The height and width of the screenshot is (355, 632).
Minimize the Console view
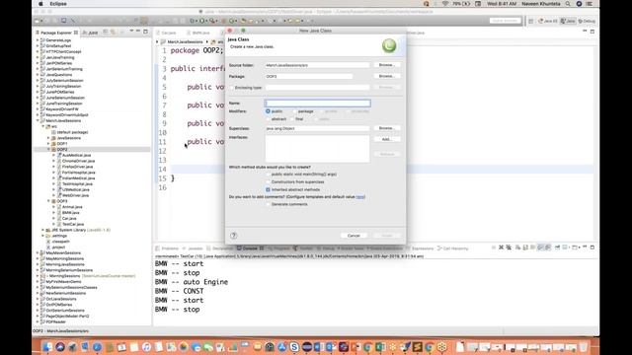585,248
